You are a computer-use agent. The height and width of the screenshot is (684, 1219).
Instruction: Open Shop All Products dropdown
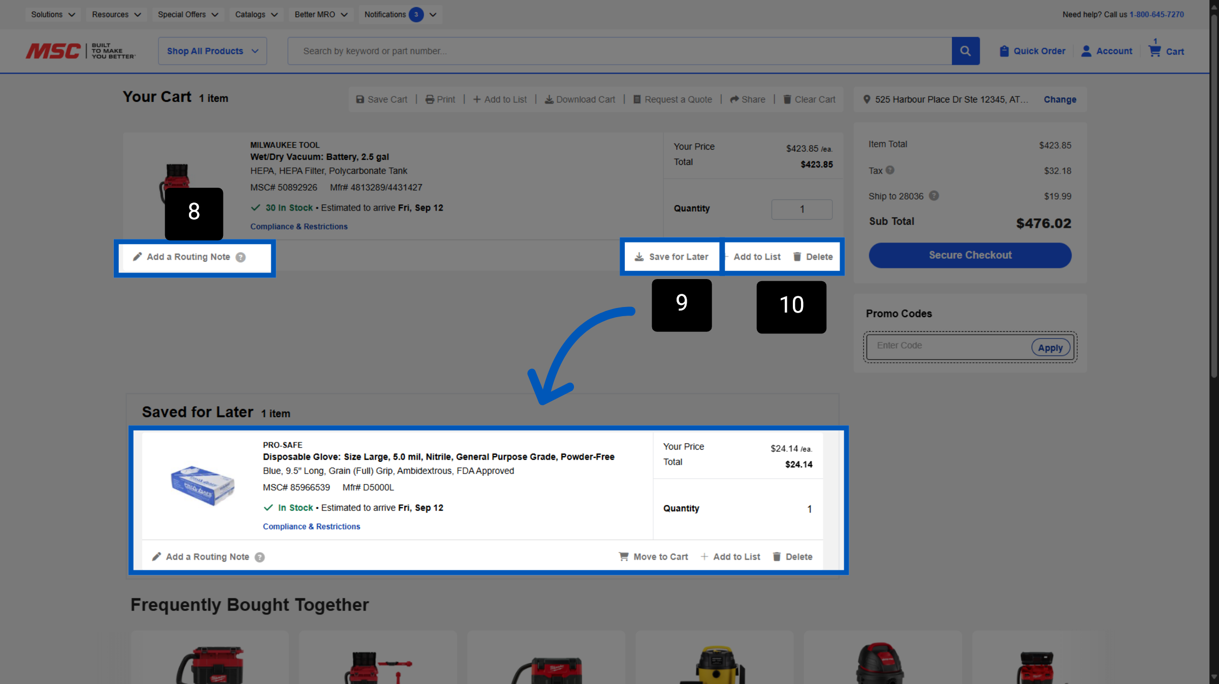point(212,51)
